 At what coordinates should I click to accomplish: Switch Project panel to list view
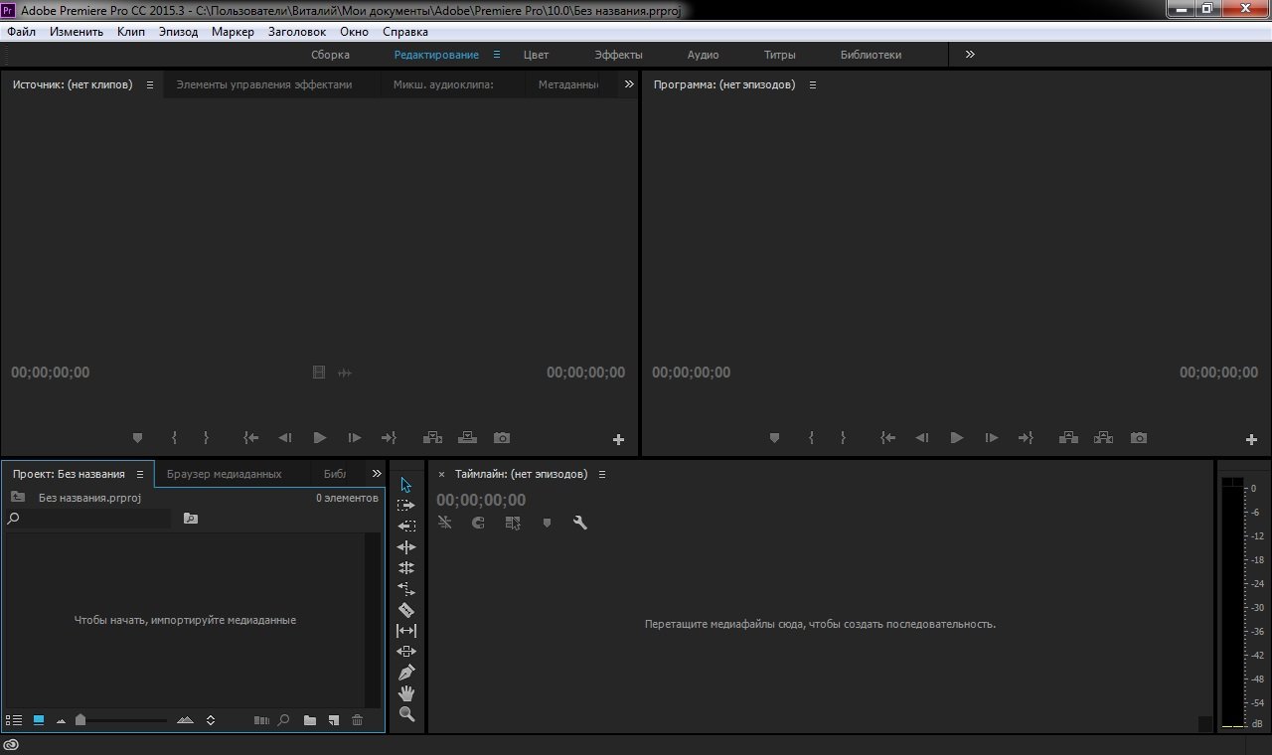(14, 720)
